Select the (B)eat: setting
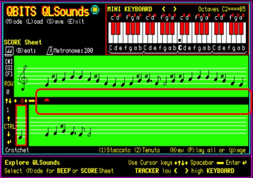Image resolution: width=253 pixels, height=178 pixels. click(26, 50)
